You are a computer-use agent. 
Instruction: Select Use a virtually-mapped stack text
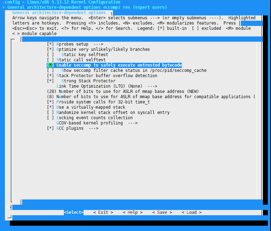pyautogui.click(x=91, y=107)
